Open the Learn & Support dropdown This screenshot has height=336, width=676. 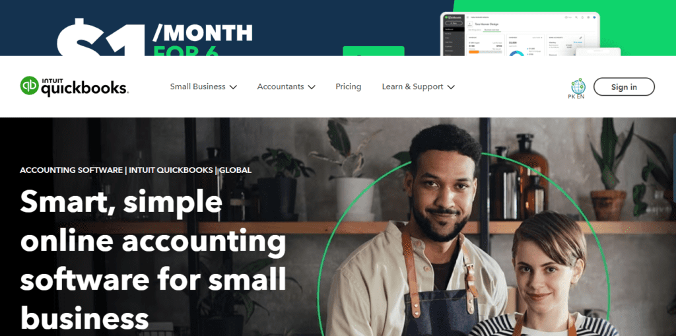click(418, 86)
